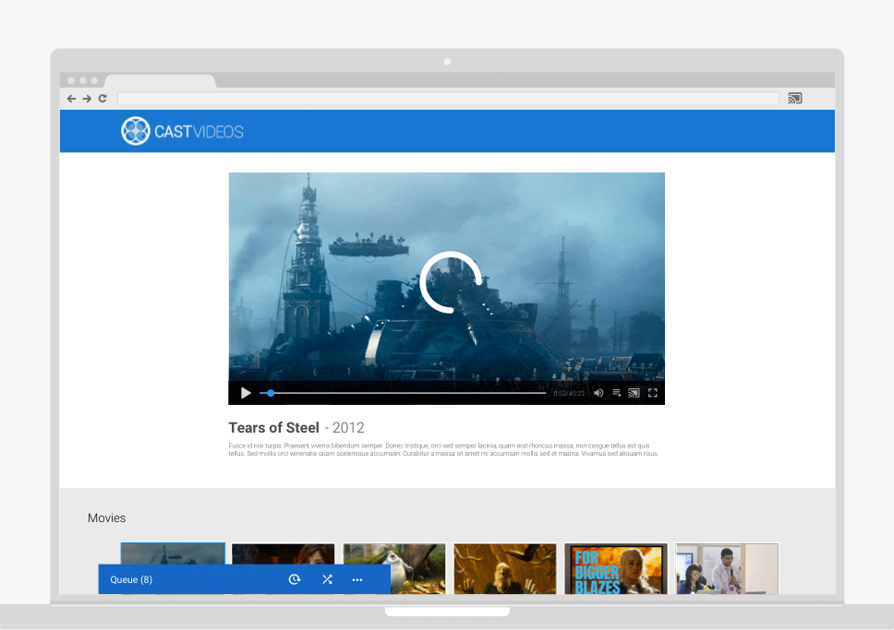
Task: Click the Tears of Steel video title
Action: [273, 428]
